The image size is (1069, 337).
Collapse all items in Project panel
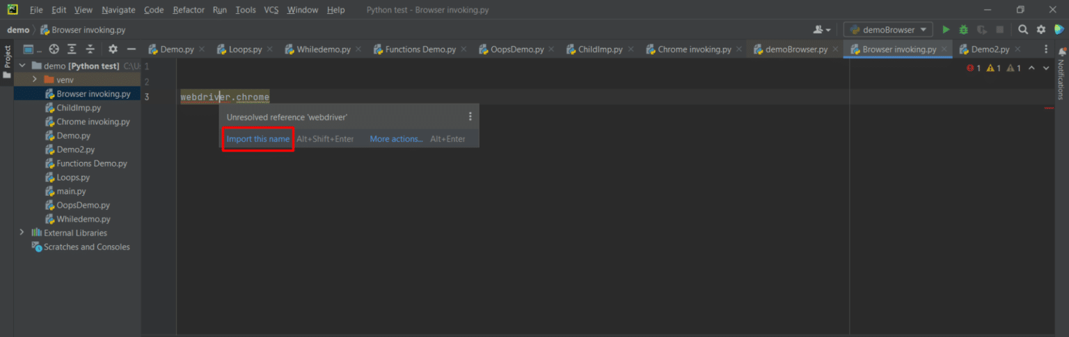point(90,49)
